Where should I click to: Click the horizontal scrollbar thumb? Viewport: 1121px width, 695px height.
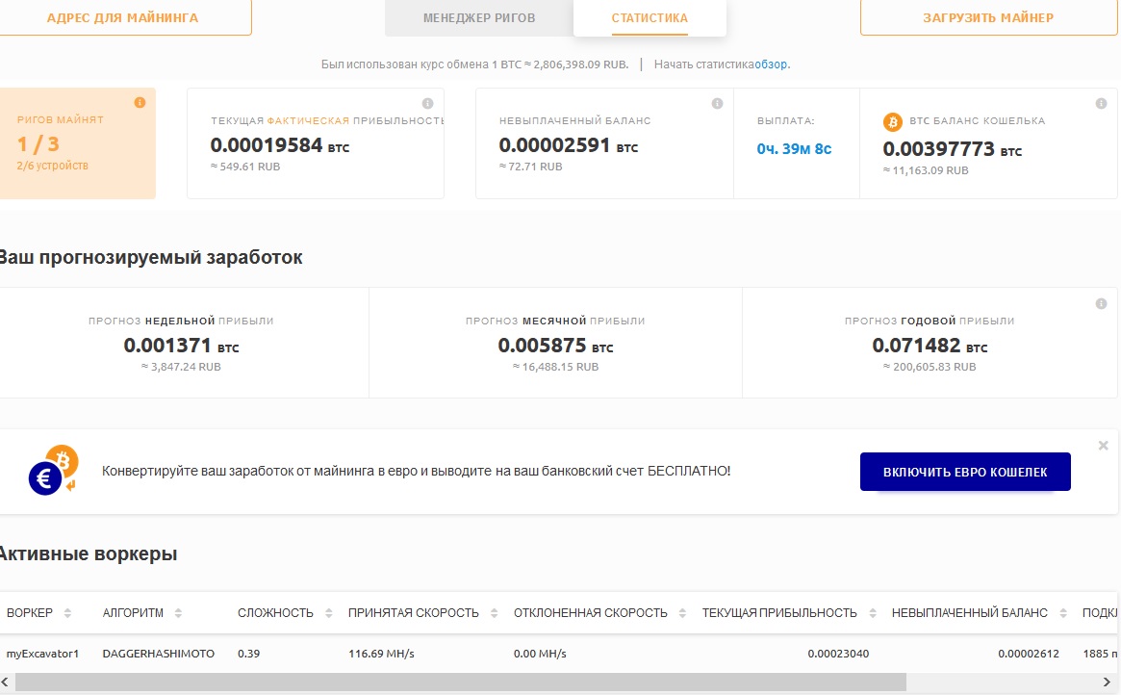(x=460, y=682)
